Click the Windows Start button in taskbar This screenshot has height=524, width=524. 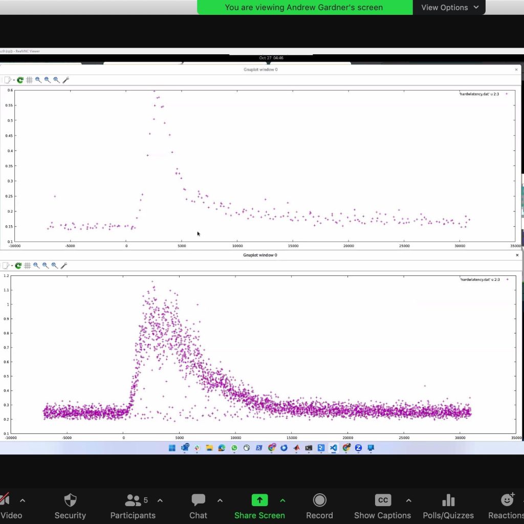[x=172, y=448]
